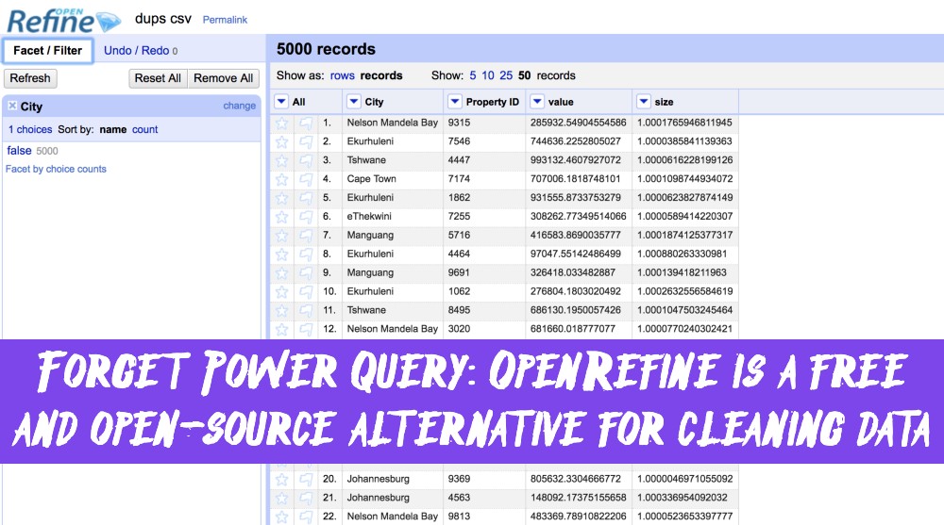Click the 5000 records heading
The image size is (944, 525).
click(326, 49)
